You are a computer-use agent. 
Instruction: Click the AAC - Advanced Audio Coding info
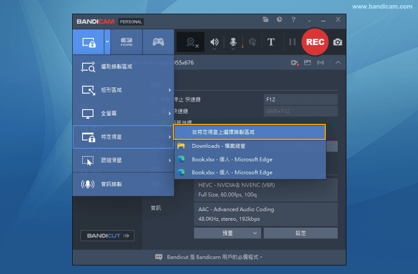click(266, 214)
